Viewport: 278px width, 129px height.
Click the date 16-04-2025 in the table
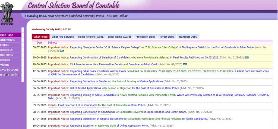click(x=40, y=126)
